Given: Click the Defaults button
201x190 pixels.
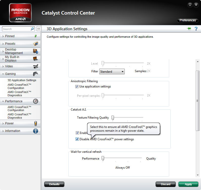Looking at the screenshot, I should coord(54,184).
